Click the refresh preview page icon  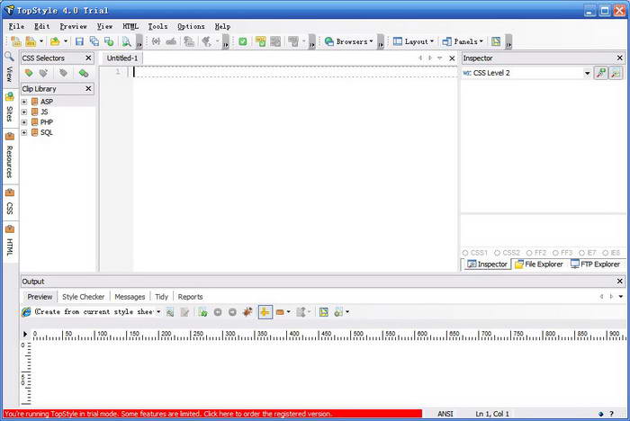coord(202,312)
